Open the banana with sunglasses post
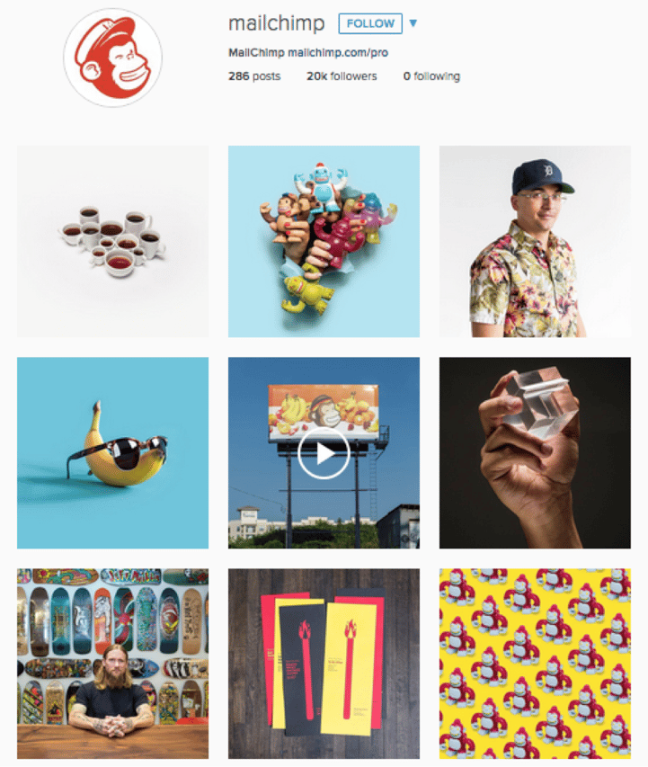This screenshot has width=648, height=767. pos(112,453)
